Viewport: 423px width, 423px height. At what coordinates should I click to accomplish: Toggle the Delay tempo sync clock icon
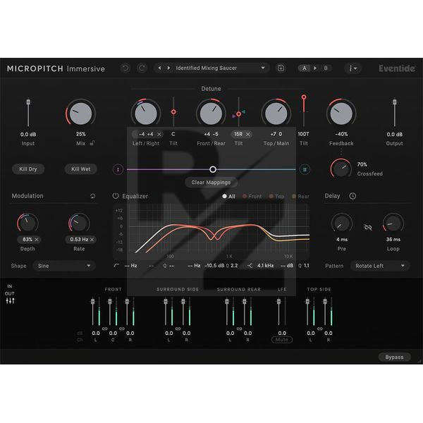tap(352, 196)
